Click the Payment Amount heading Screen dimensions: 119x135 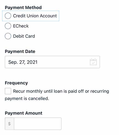pos(24,113)
